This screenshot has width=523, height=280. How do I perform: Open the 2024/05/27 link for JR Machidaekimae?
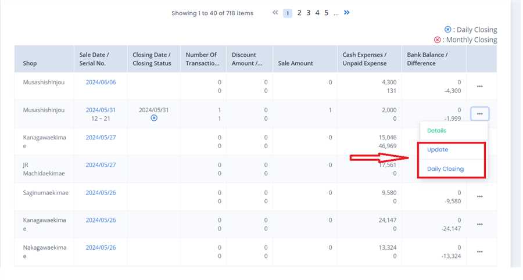pyautogui.click(x=101, y=165)
